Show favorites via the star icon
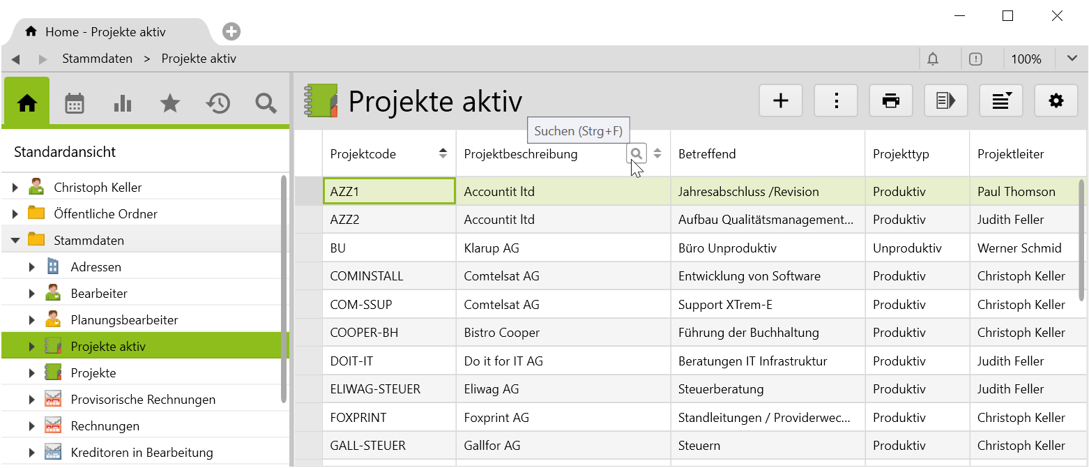This screenshot has height=468, width=1089. click(169, 104)
